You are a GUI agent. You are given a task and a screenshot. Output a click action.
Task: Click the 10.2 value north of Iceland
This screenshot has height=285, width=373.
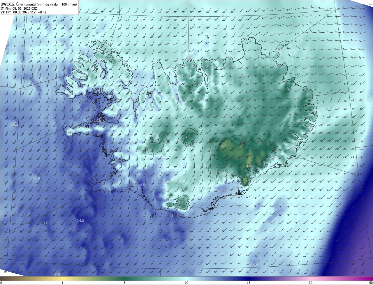[x=224, y=15]
